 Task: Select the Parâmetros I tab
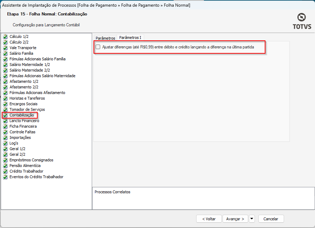(130, 38)
